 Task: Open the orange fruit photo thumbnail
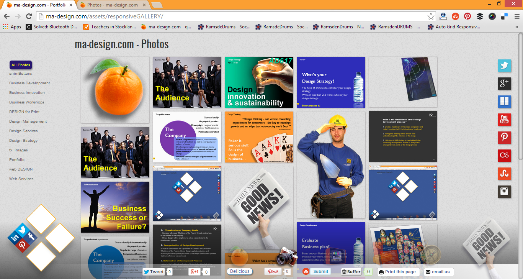click(x=115, y=90)
